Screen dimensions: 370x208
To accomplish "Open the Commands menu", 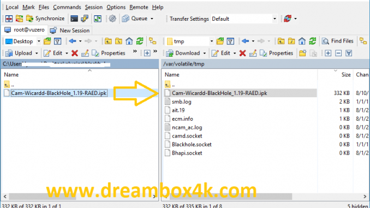I will coord(67,7).
